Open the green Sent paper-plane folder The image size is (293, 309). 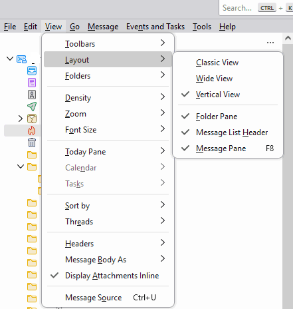pos(32,107)
